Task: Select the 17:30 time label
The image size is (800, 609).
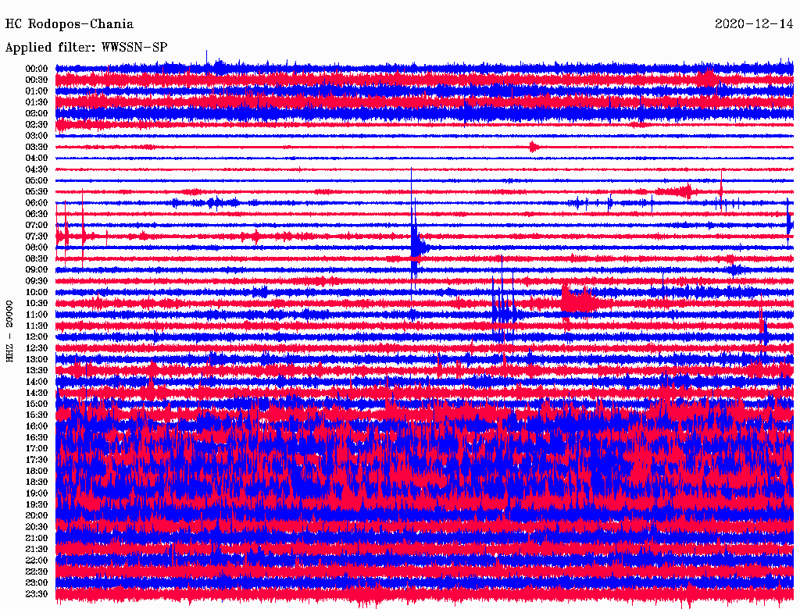Action: [x=37, y=460]
